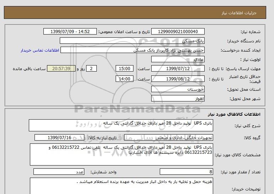Select the تاریخ نیاز به کالا field 1399/07/16
This screenshot has width=274, height=194.
[60, 138]
